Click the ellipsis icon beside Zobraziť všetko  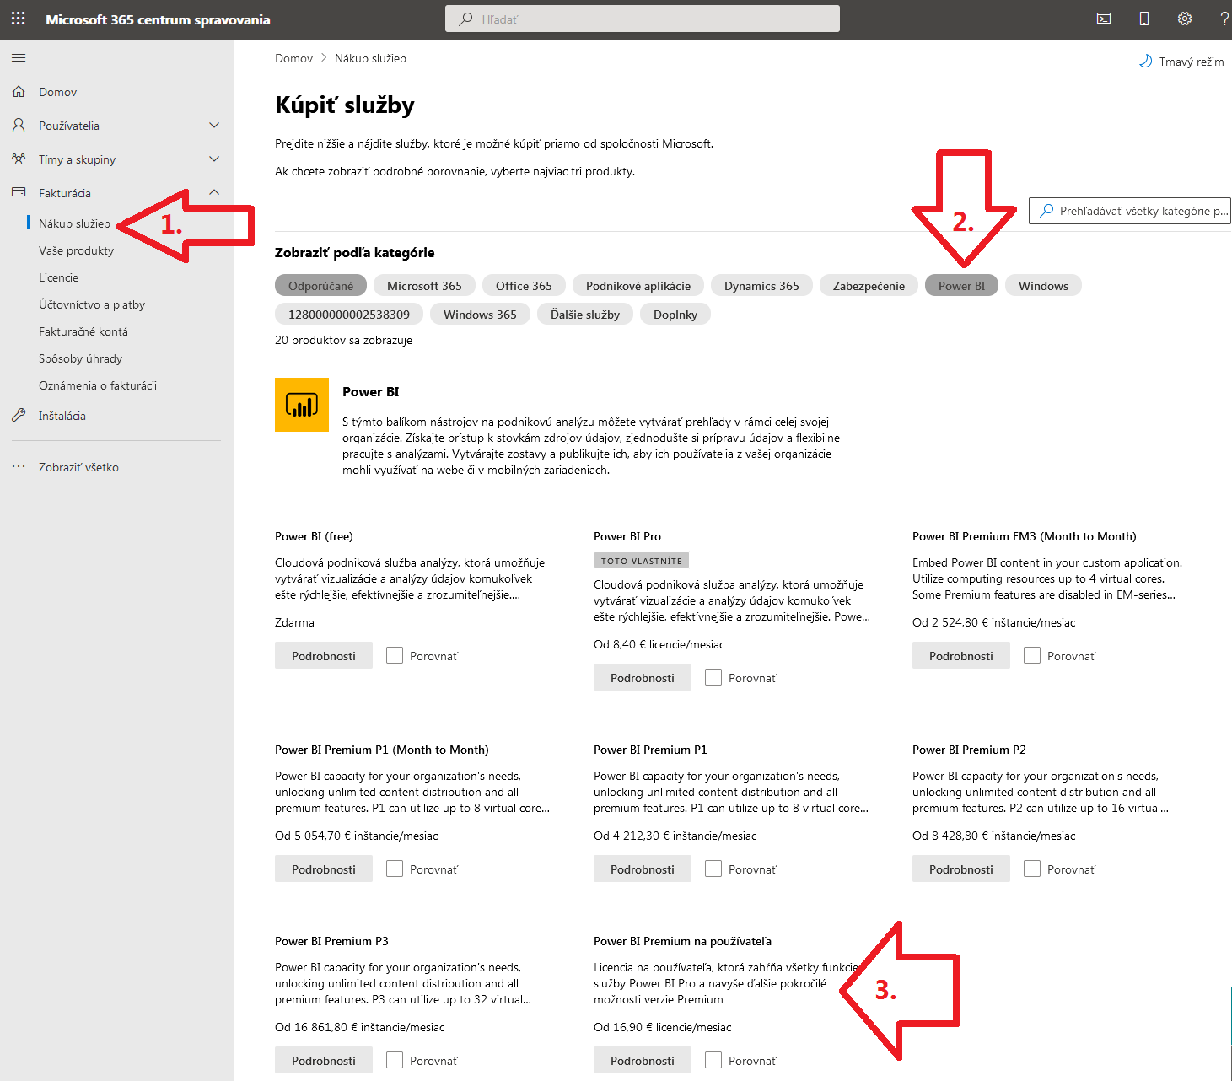19,466
